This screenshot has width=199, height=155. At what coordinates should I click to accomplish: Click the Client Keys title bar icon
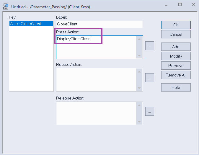pyautogui.click(x=6, y=6)
